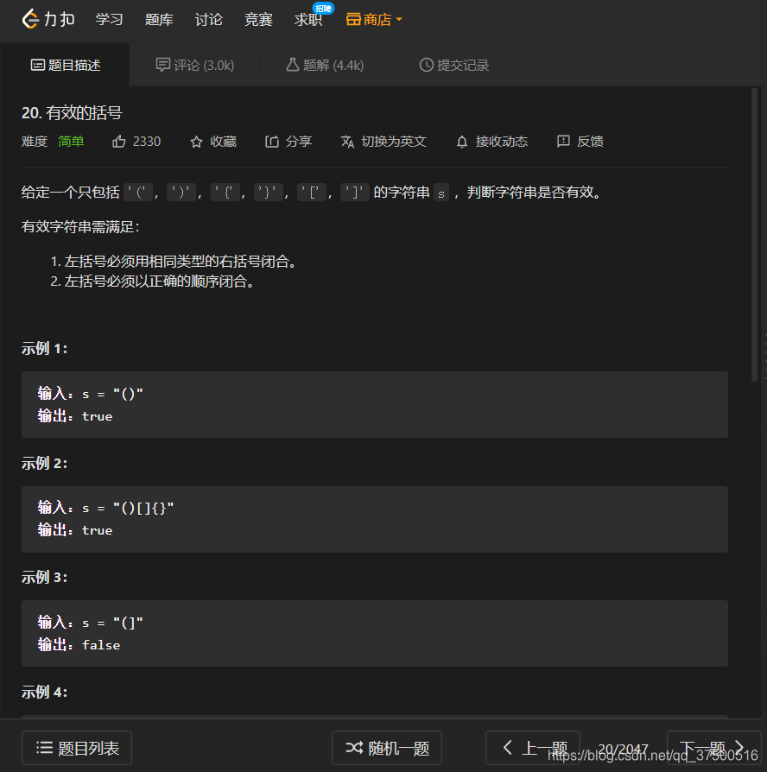
Task: Click the star icon to 收藏 the problem
Action: (x=196, y=141)
